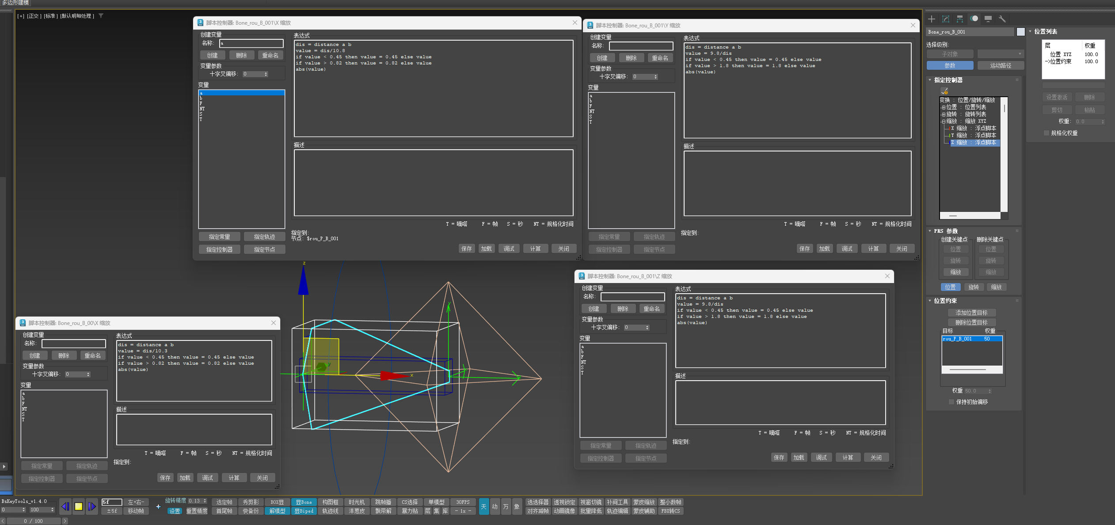Toggle the 显Bone display button
Image resolution: width=1115 pixels, height=525 pixels.
(x=304, y=502)
